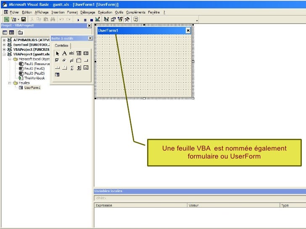Toggle Folders icon in Project panel
The image size is (306, 229).
click(20, 32)
